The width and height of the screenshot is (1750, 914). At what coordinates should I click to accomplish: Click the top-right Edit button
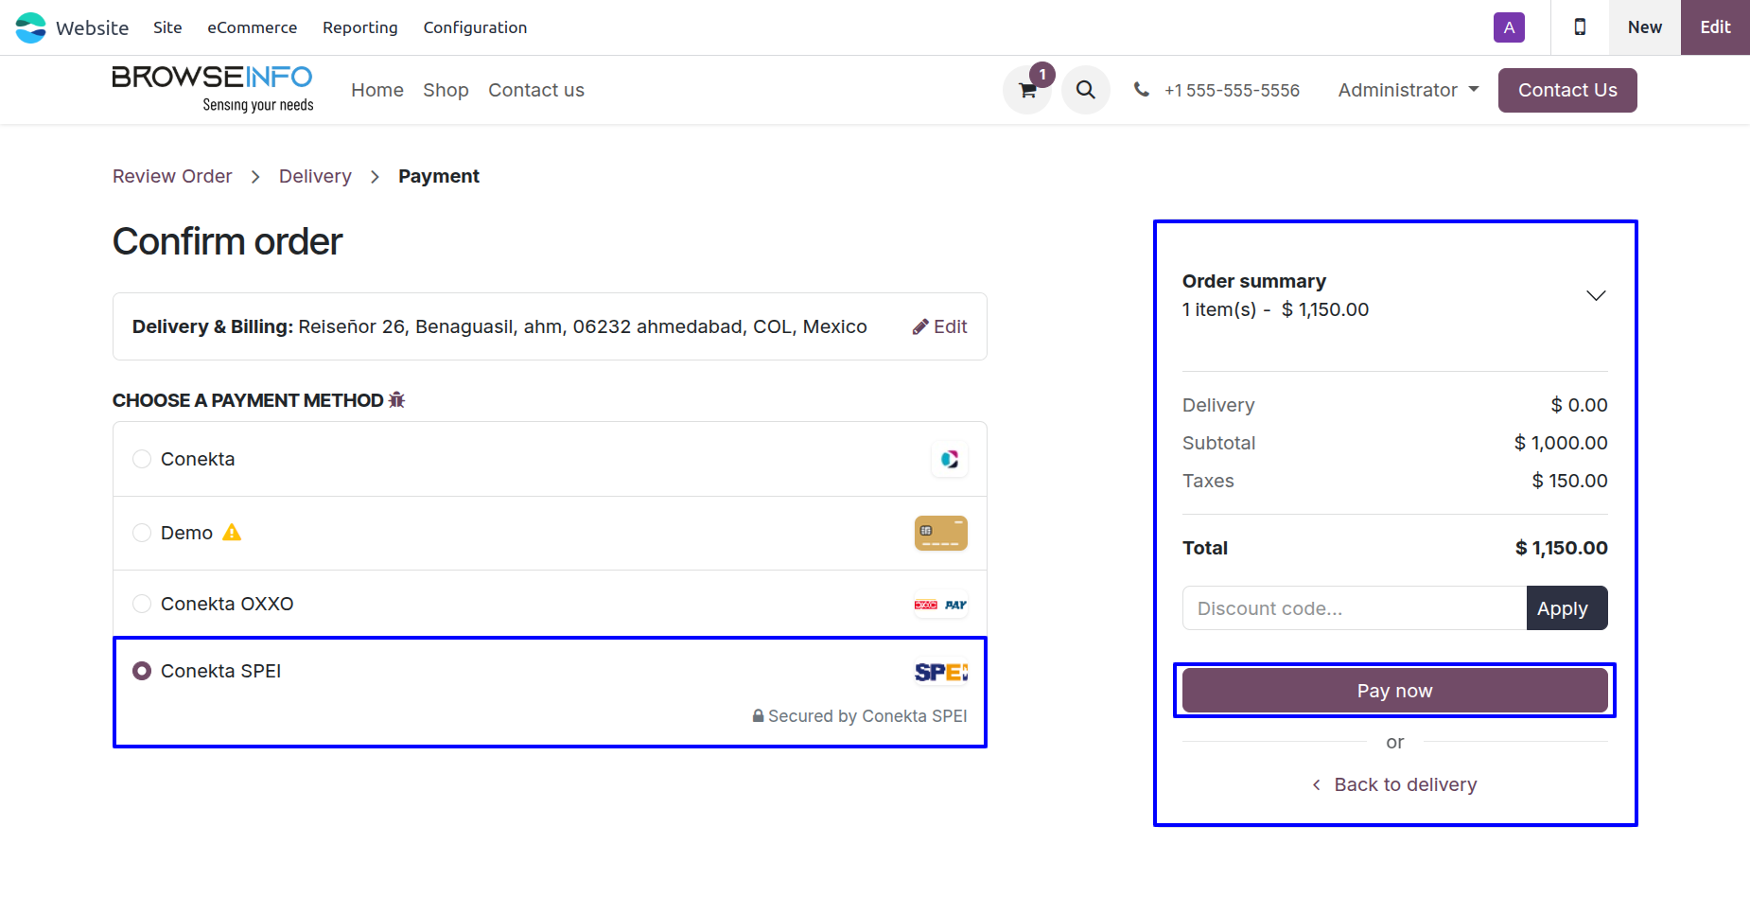click(x=1715, y=27)
